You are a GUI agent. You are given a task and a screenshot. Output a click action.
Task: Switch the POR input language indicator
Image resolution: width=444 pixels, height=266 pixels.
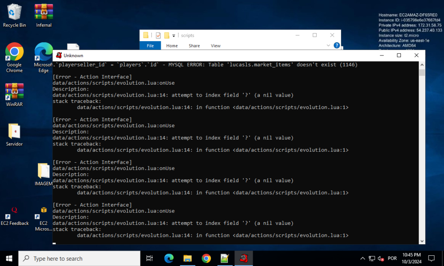click(x=392, y=258)
